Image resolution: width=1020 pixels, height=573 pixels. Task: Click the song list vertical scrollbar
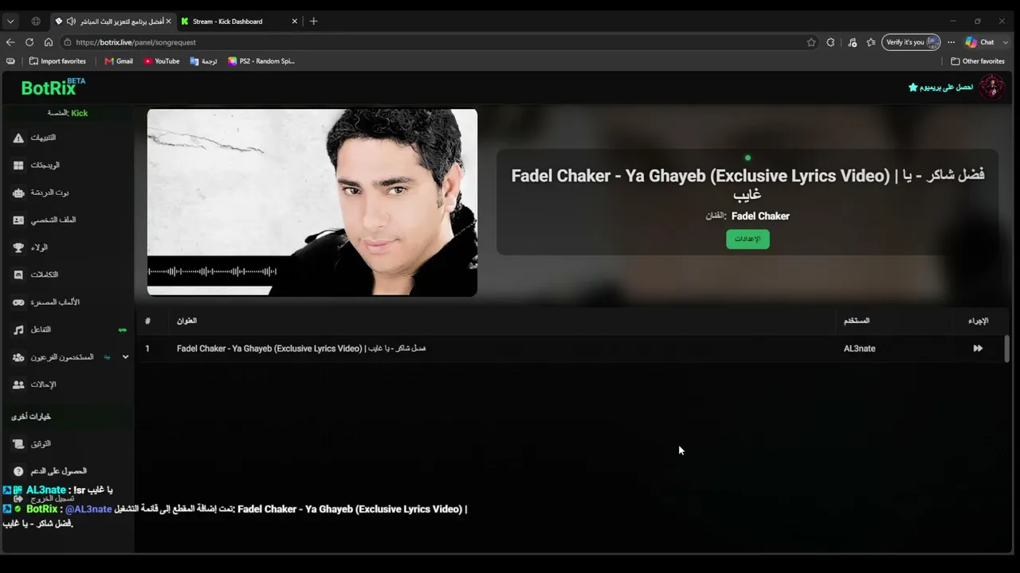pos(1006,348)
